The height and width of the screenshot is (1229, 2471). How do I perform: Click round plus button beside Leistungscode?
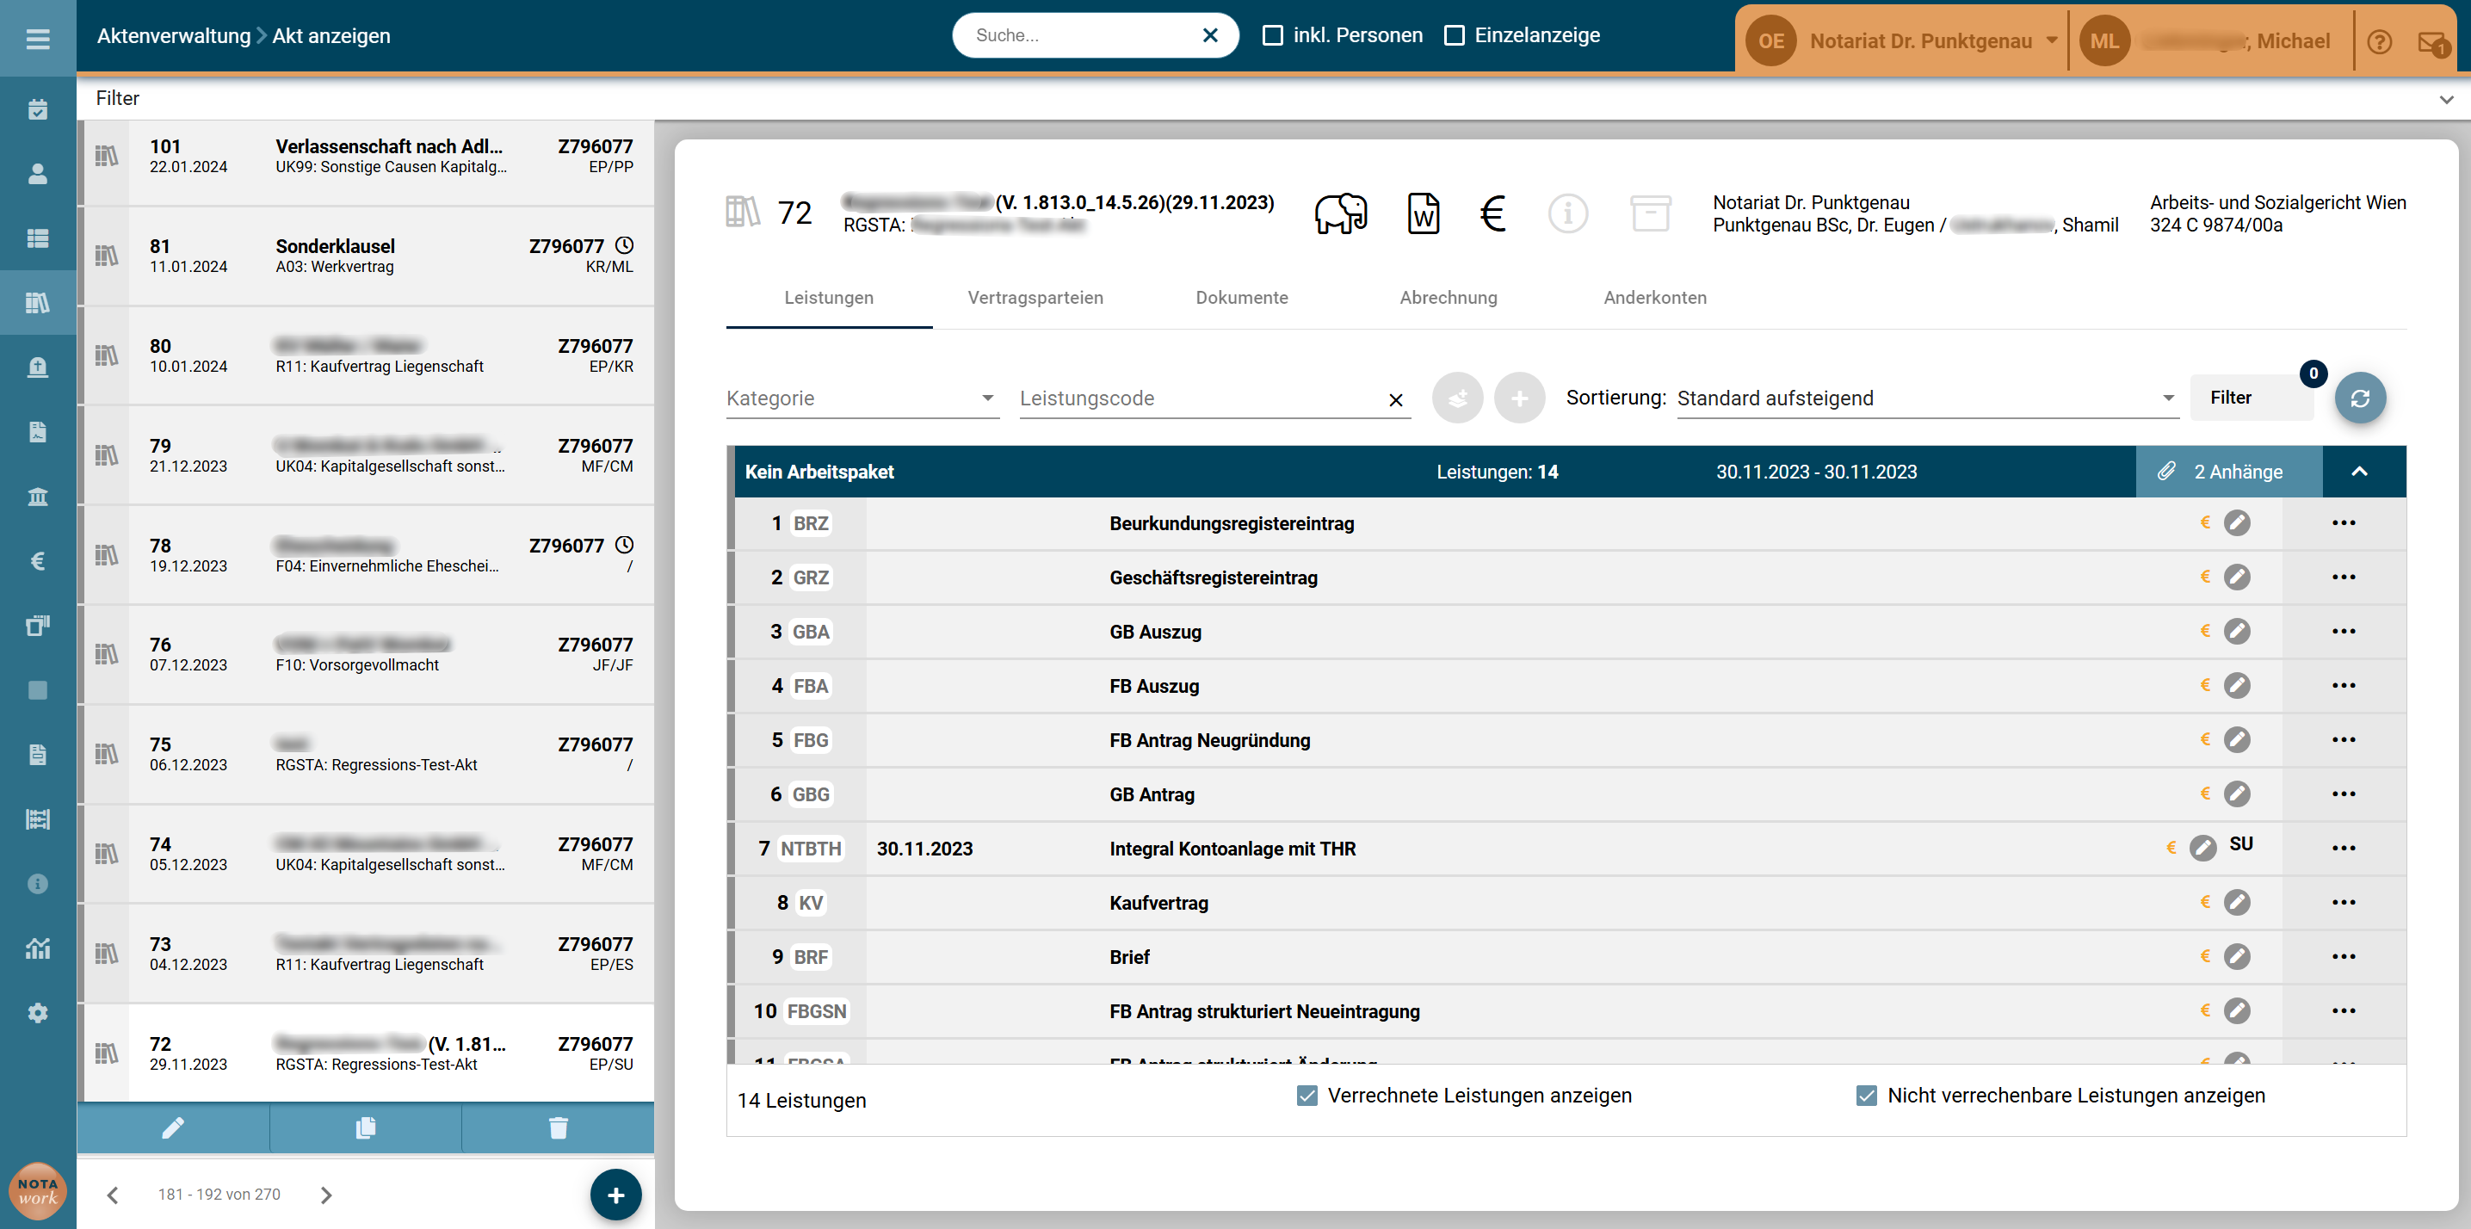coord(1519,398)
